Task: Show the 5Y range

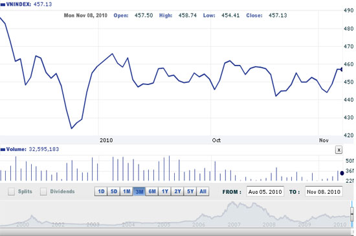Action: pyautogui.click(x=190, y=191)
